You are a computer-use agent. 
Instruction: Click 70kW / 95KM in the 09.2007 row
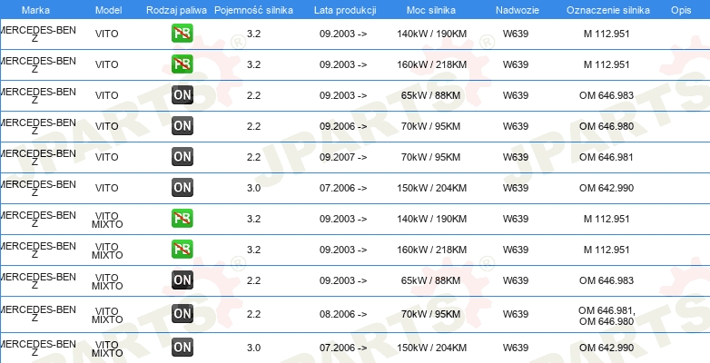[x=430, y=157]
